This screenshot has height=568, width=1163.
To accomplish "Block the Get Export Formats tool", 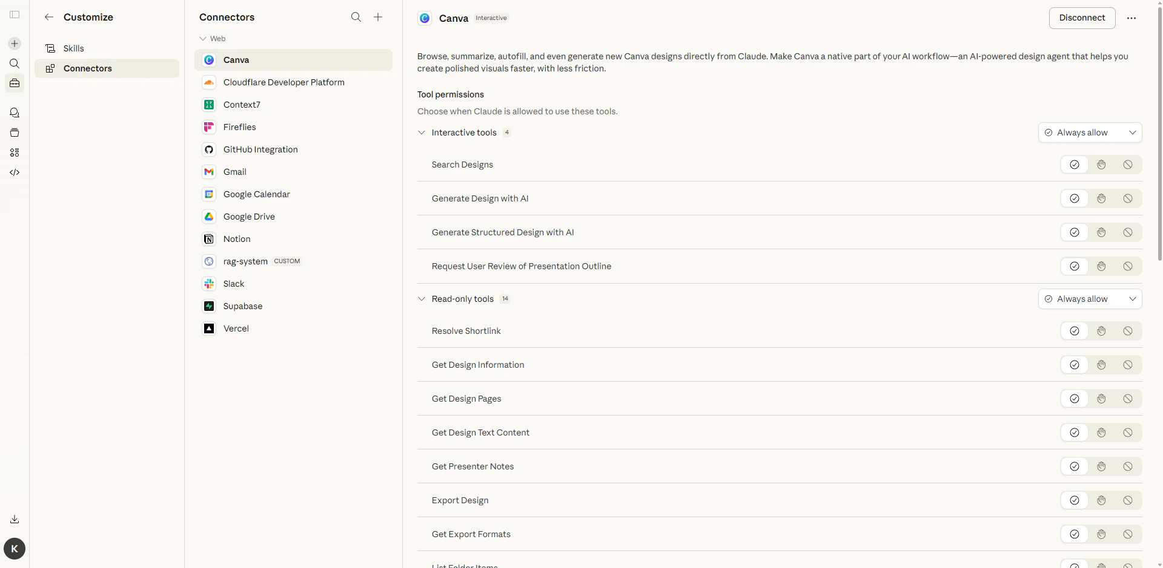I will pos(1128,534).
